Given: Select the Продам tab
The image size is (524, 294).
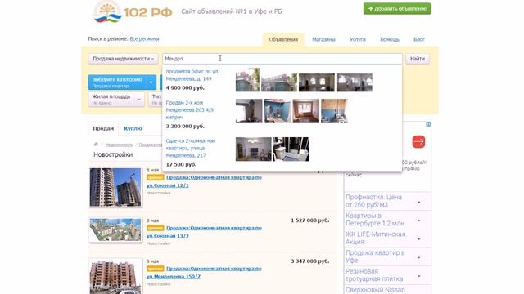Looking at the screenshot, I should pyautogui.click(x=103, y=129).
